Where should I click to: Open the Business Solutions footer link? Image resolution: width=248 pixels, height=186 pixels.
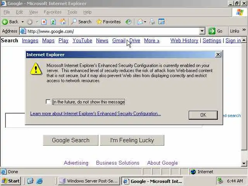118,163
